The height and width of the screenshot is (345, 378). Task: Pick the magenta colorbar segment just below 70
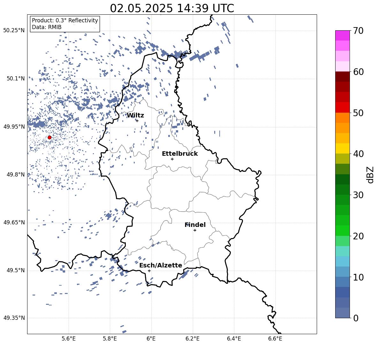343,36
